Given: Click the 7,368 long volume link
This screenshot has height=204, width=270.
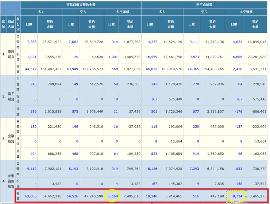Looking at the screenshot, I should tap(32, 42).
